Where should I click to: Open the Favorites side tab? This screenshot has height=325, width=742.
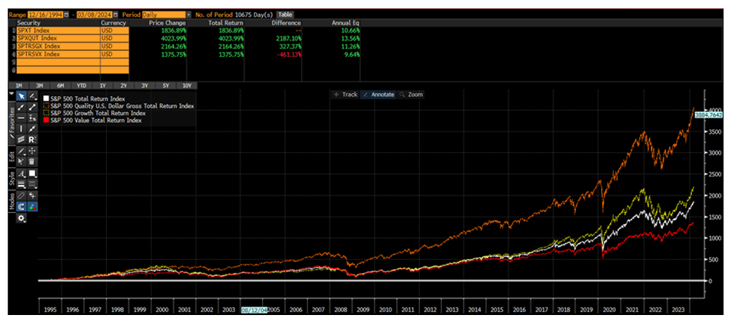click(x=11, y=121)
